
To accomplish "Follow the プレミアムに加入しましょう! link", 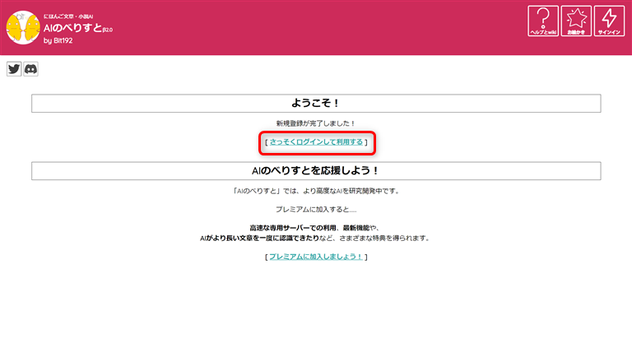I will [316, 257].
